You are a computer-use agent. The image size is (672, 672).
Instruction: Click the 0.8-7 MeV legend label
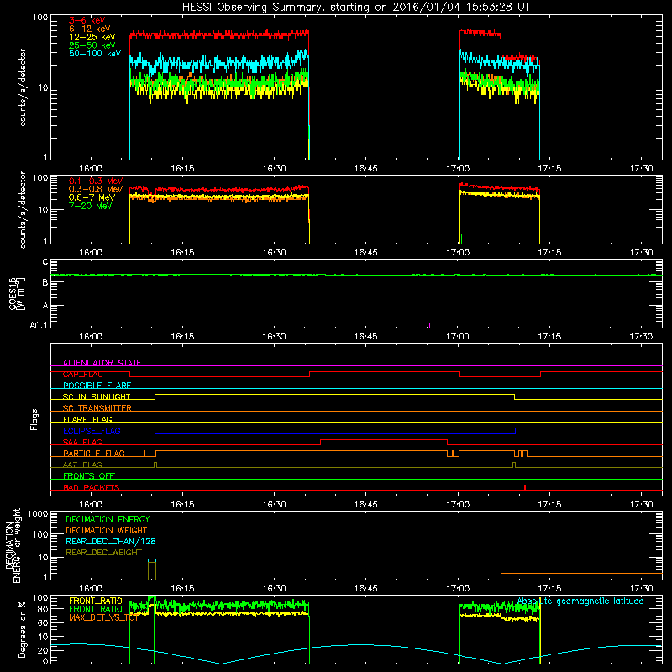[92, 197]
